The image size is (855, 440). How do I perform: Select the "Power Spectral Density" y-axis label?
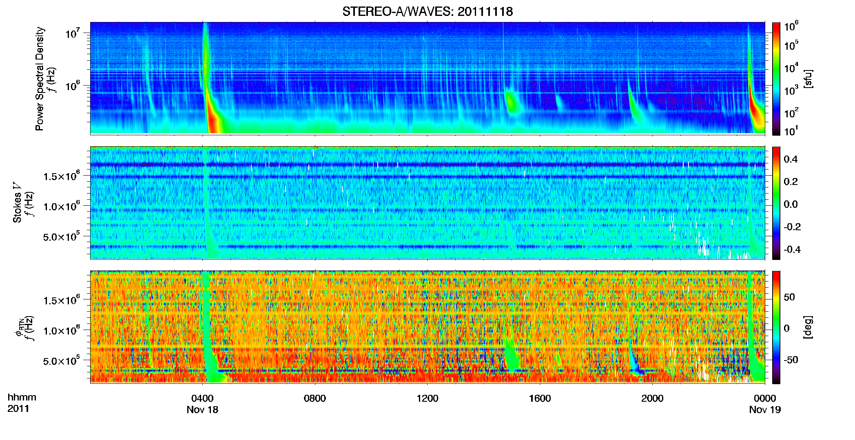(40, 79)
